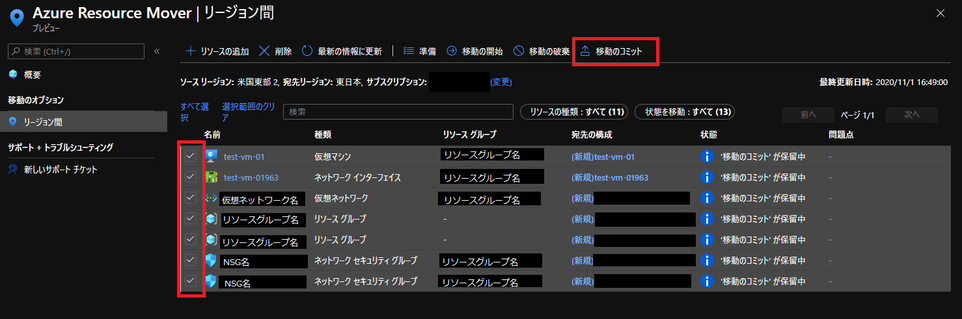Screen dimensions: 962x319
Task: Click the virtual machine icon for test-vm-01
Action: 211,157
